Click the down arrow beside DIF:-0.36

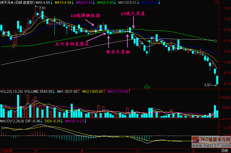pyautogui.click(x=42, y=121)
